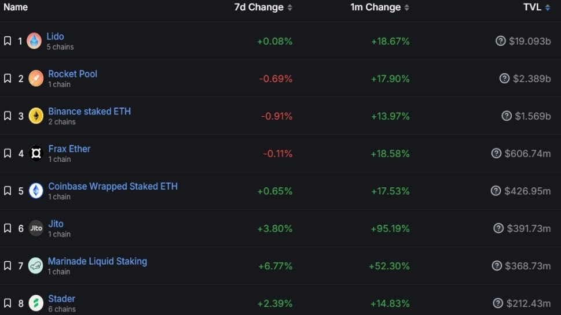
Task: Sort the table by 1m Change
Action: click(x=380, y=7)
